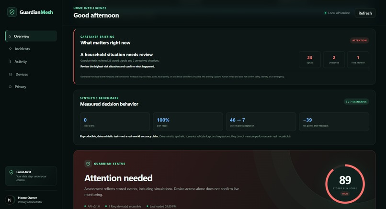This screenshot has height=209, width=386.
Task: Click the green Local API online dot
Action: pyautogui.click(x=326, y=13)
